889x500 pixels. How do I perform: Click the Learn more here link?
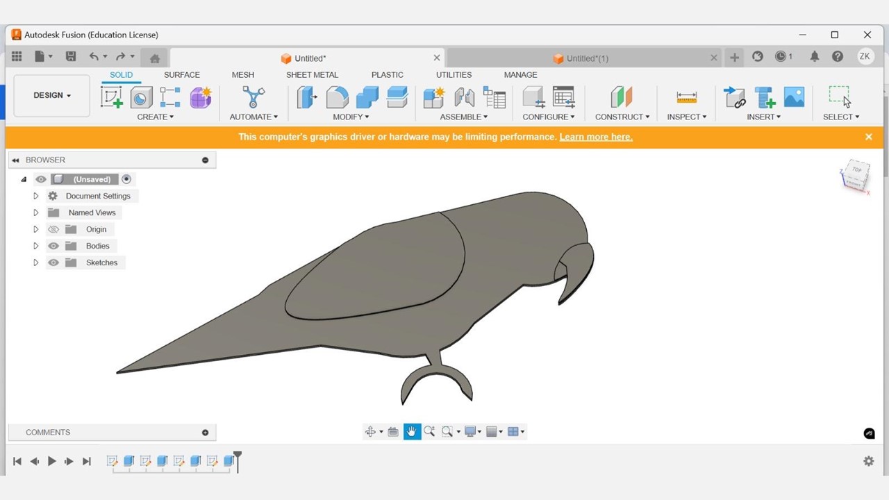pyautogui.click(x=596, y=137)
